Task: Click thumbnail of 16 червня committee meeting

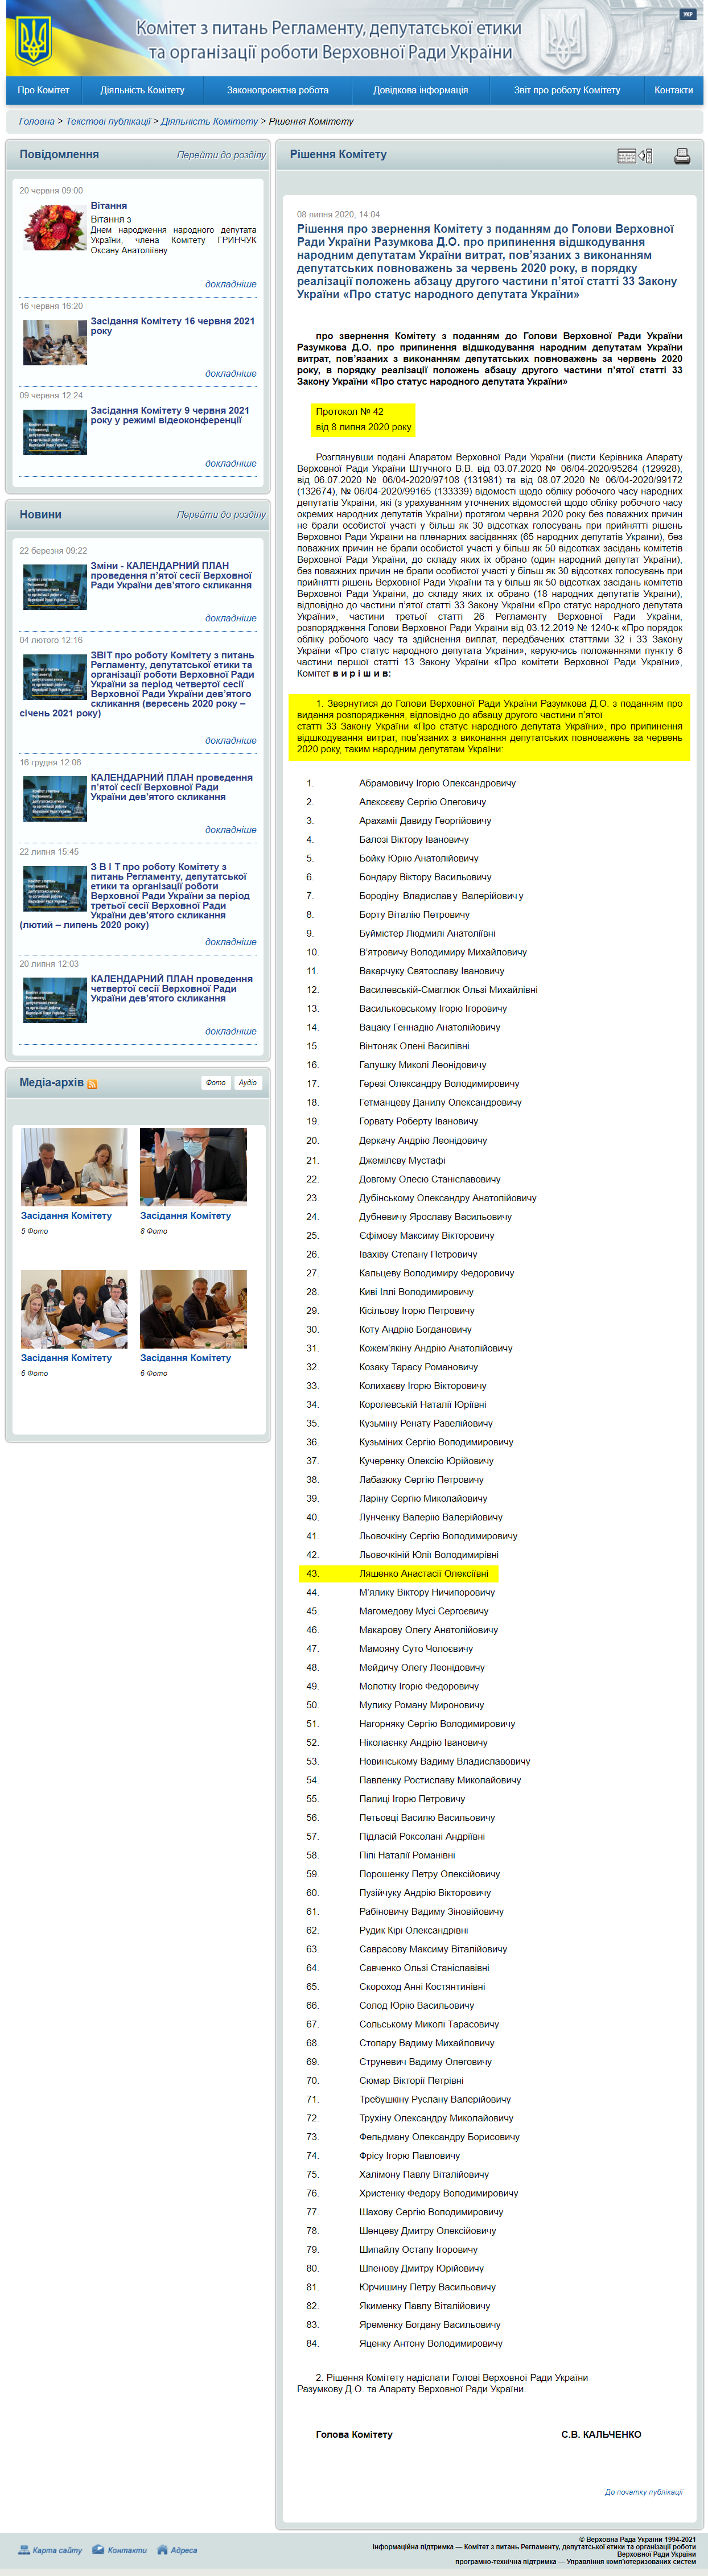Action: click(x=55, y=343)
